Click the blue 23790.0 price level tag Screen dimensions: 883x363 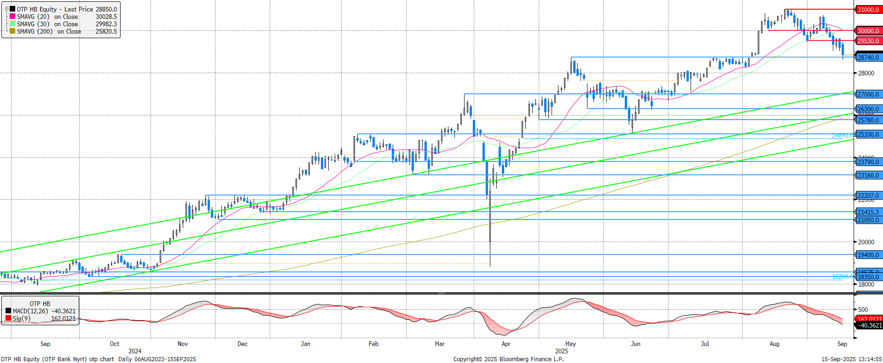point(868,162)
